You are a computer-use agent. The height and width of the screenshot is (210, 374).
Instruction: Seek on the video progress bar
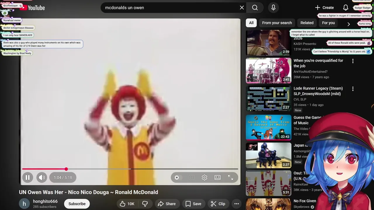click(x=130, y=169)
